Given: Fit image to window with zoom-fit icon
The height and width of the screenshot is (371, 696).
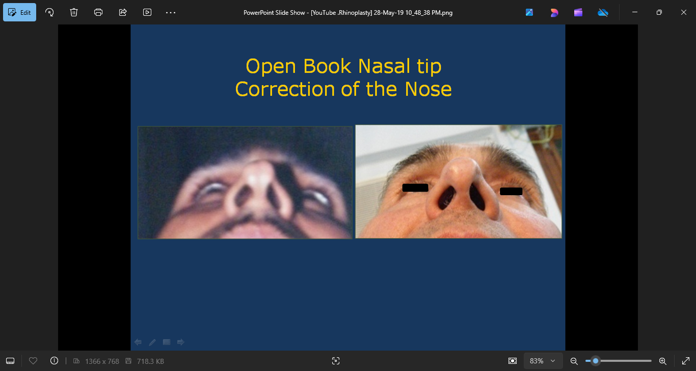Looking at the screenshot, I should [513, 361].
